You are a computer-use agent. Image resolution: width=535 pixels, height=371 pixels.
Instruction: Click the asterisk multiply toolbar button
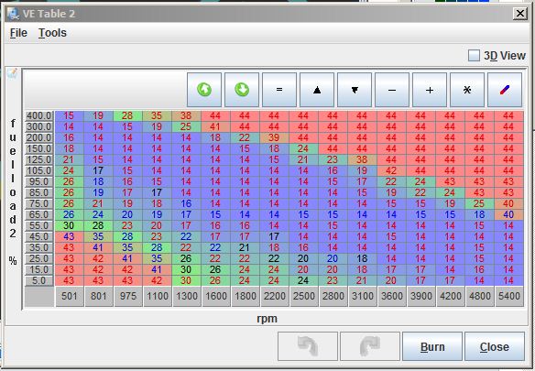(x=467, y=90)
